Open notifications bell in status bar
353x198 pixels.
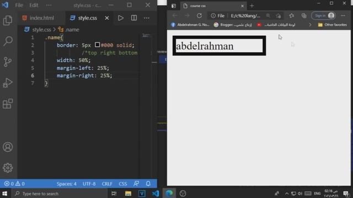tap(148, 184)
